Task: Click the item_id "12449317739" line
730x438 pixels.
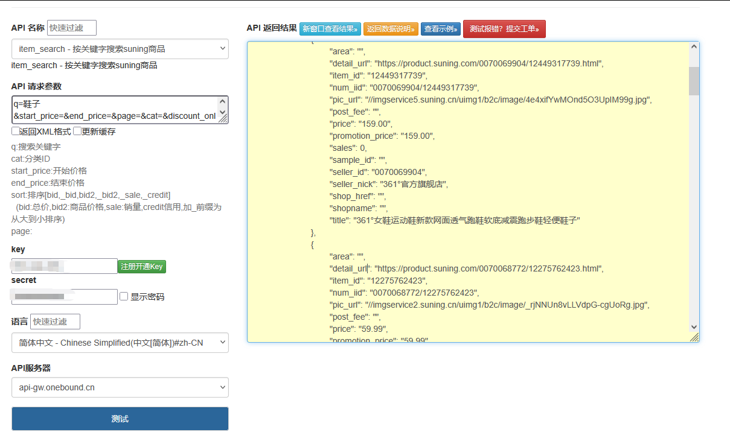Action: point(379,75)
